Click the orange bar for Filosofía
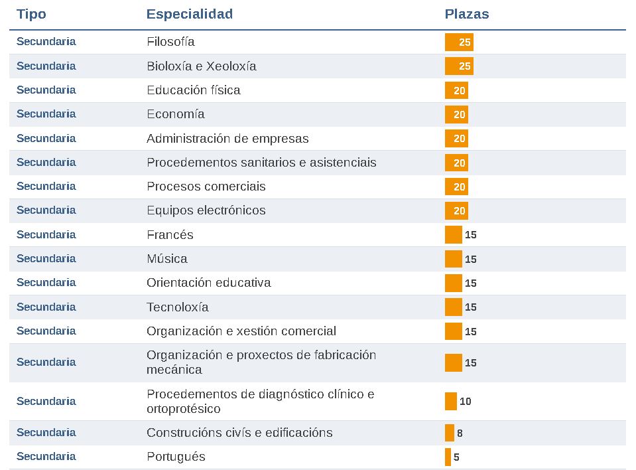This screenshot has height=470, width=636. point(459,42)
